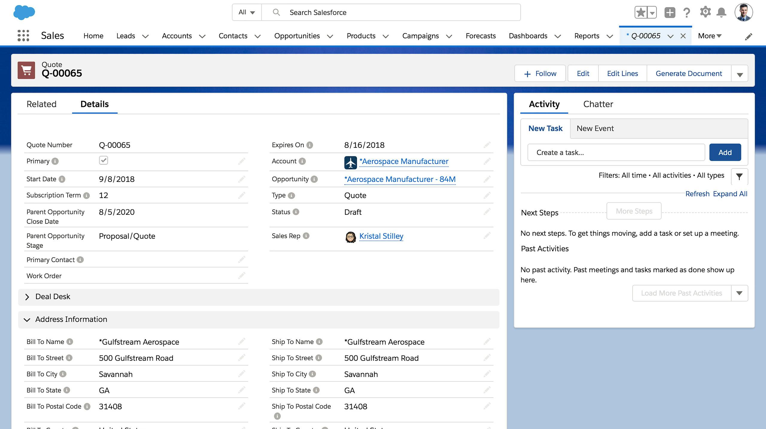
Task: Open the Q-00065 tab dropdown chevron
Action: [x=671, y=36]
